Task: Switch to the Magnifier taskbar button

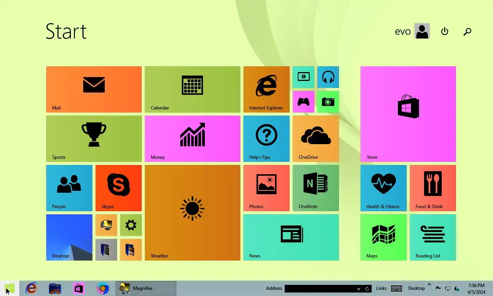Action: pos(146,288)
